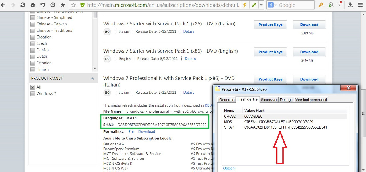Open the Sicurezza tab
The height and width of the screenshot is (172, 366).
[x=268, y=100]
